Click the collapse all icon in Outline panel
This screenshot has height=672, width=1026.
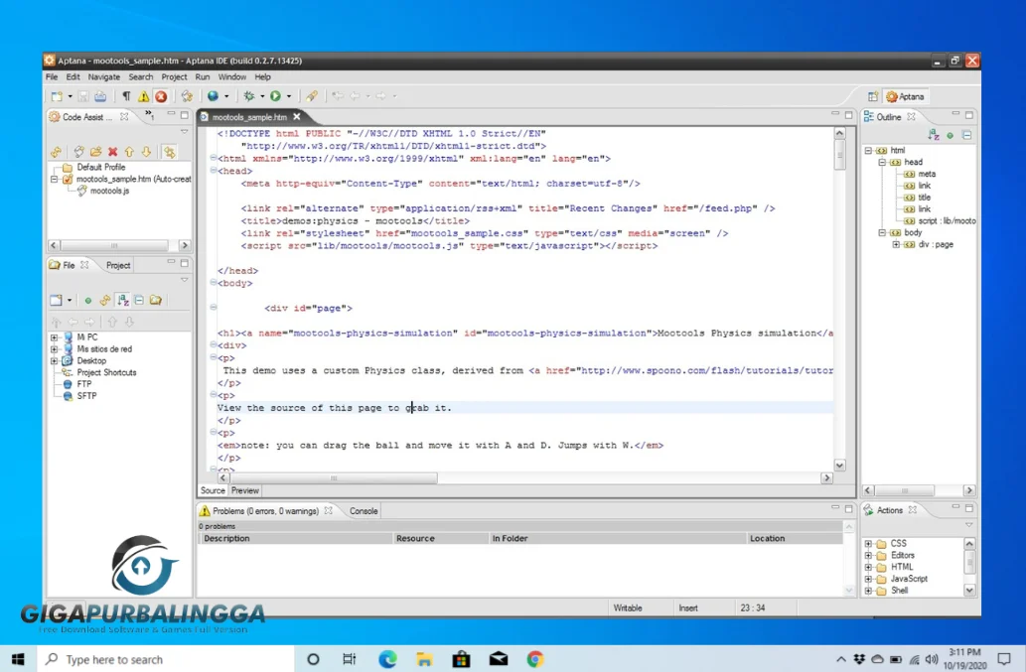click(967, 134)
